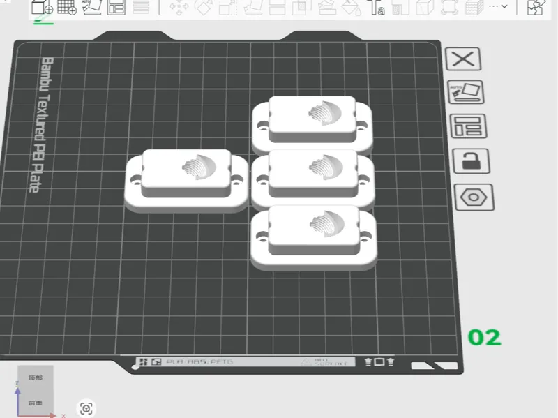558x418 pixels.
Task: Expand the toolbar overflow ellipsis dropdown
Action: (498, 6)
